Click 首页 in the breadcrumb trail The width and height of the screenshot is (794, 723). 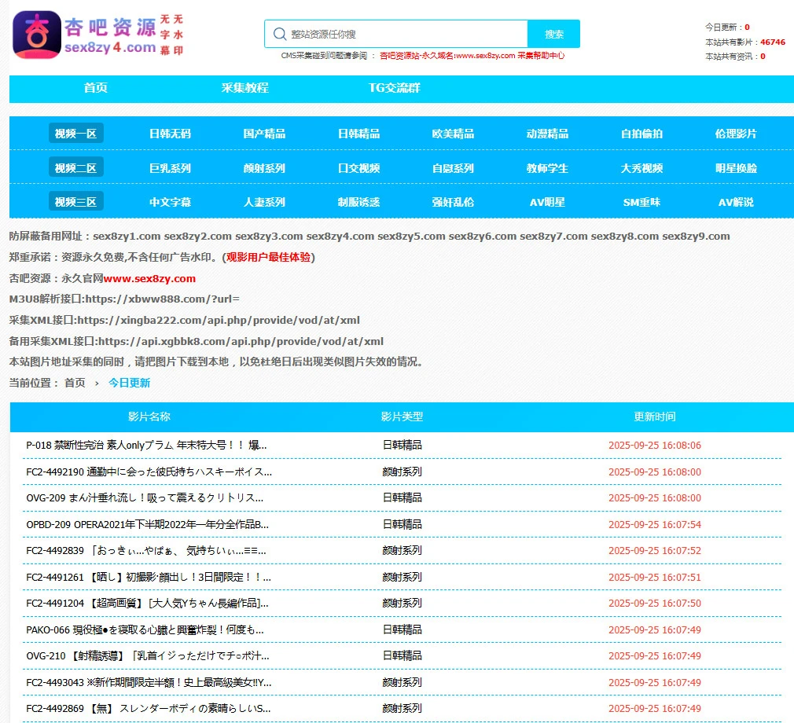pos(75,383)
